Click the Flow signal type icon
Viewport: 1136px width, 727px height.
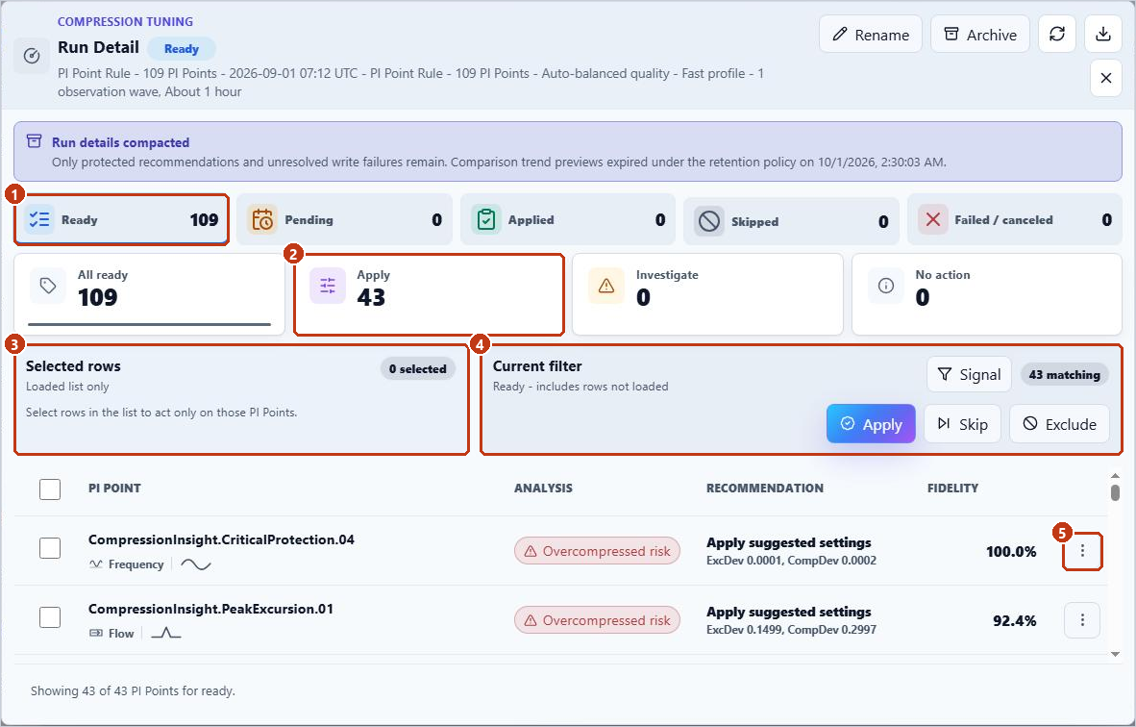[96, 634]
